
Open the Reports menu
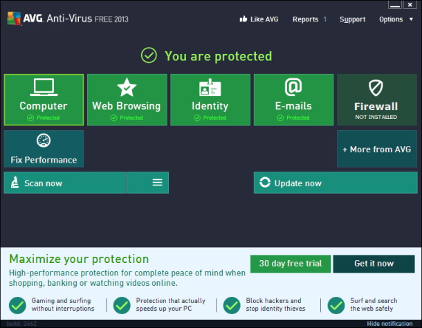[x=306, y=19]
